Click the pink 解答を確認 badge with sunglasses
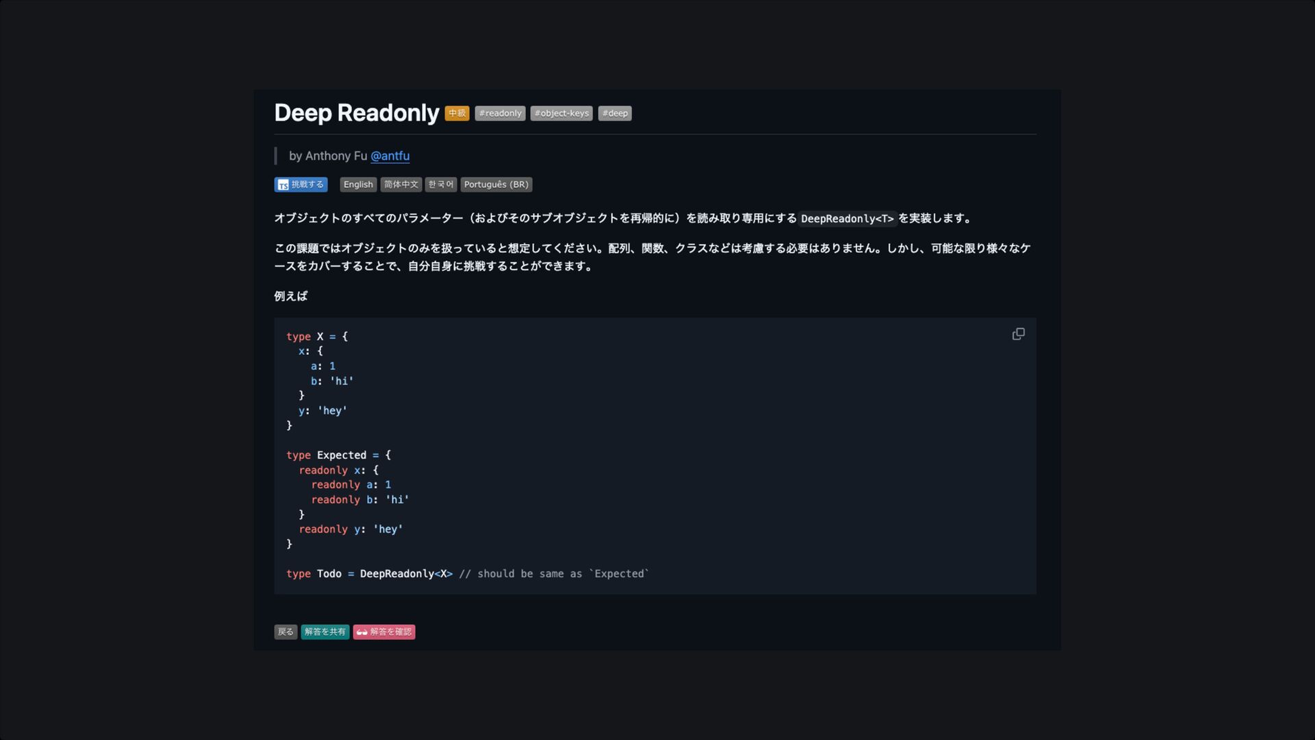The height and width of the screenshot is (740, 1315). click(384, 632)
